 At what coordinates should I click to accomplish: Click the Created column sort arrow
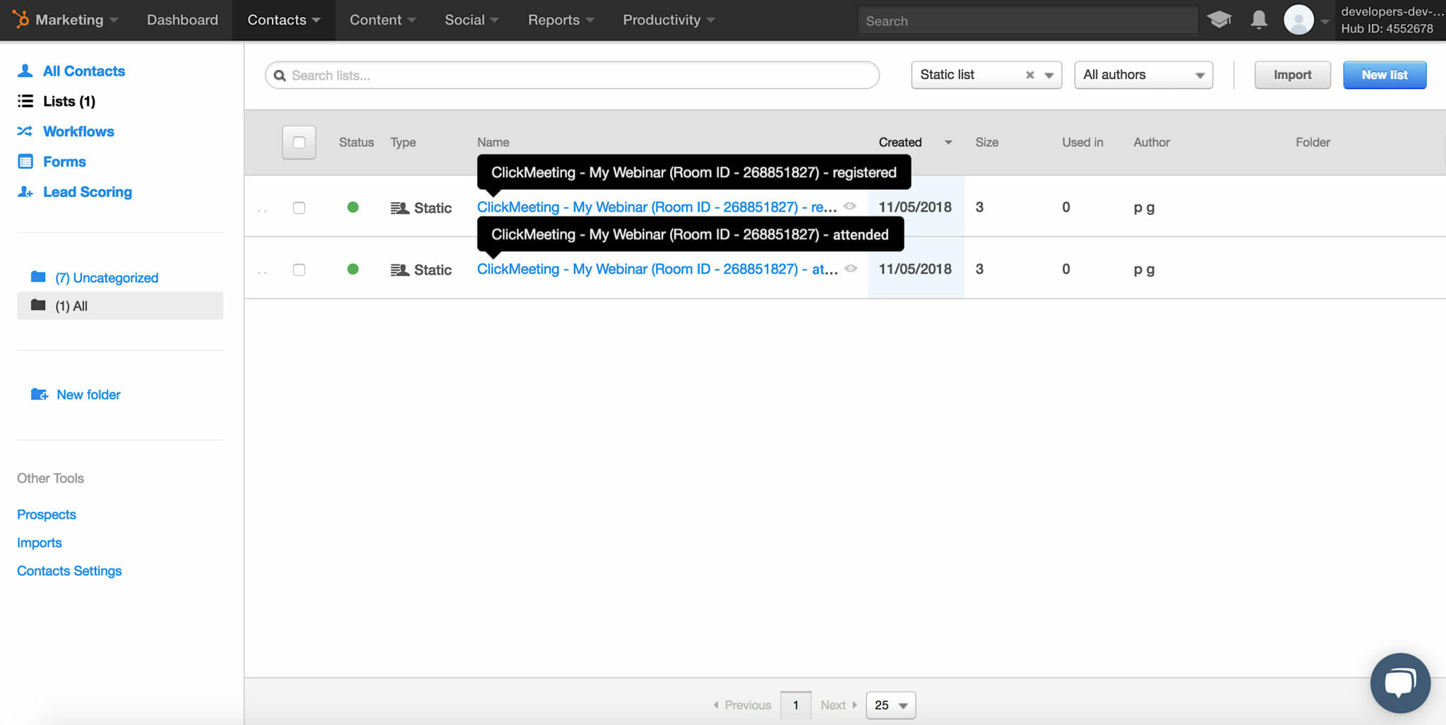(948, 143)
